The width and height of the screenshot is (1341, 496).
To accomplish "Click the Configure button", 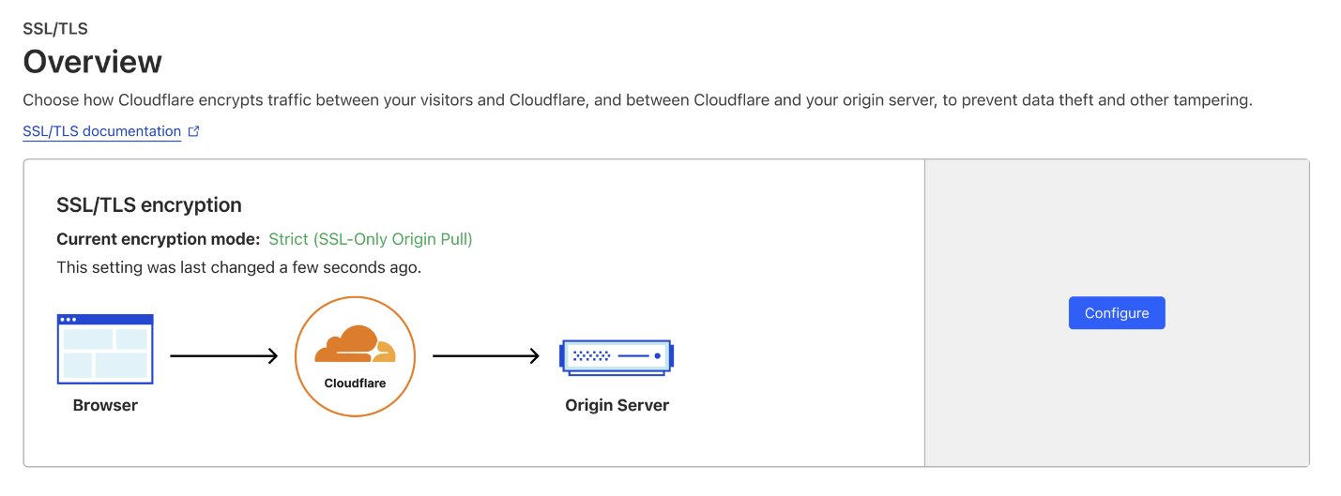I will 1116,313.
